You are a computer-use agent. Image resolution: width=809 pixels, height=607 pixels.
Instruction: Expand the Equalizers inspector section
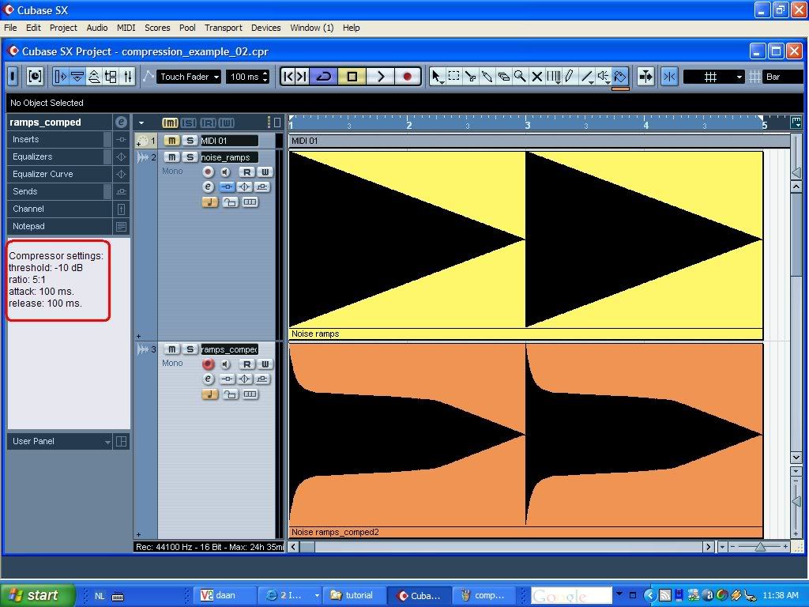(60, 157)
